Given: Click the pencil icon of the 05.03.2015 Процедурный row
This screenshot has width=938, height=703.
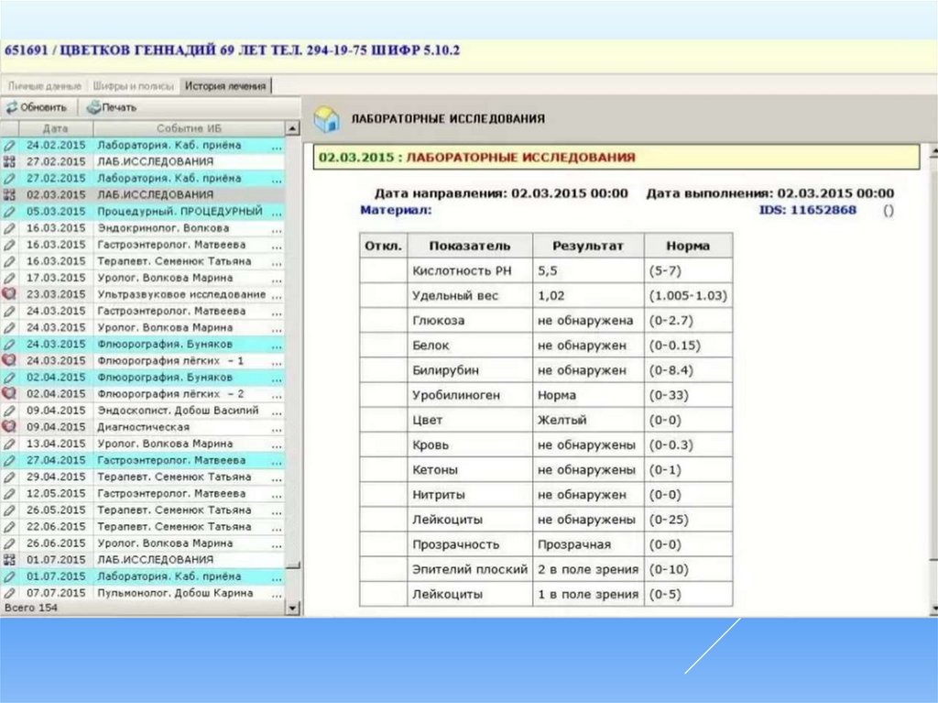Looking at the screenshot, I should point(9,212).
